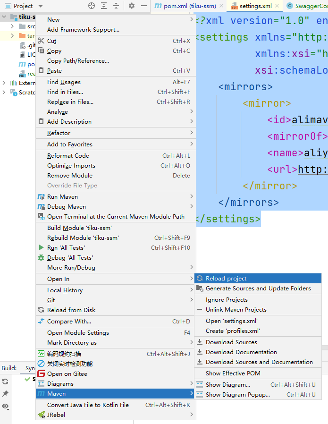Click the Select Opened File target icon
The image size is (328, 424).
point(92,6)
